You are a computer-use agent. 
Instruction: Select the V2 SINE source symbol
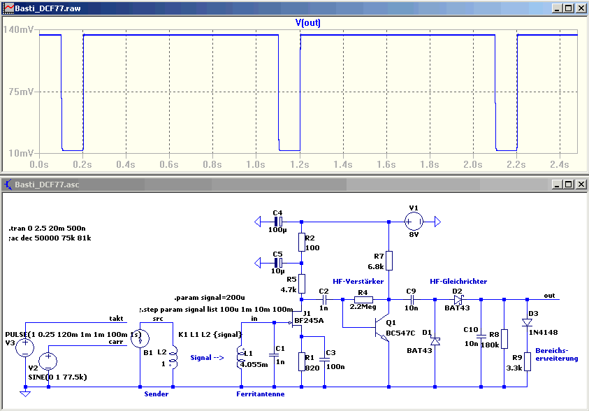48,361
